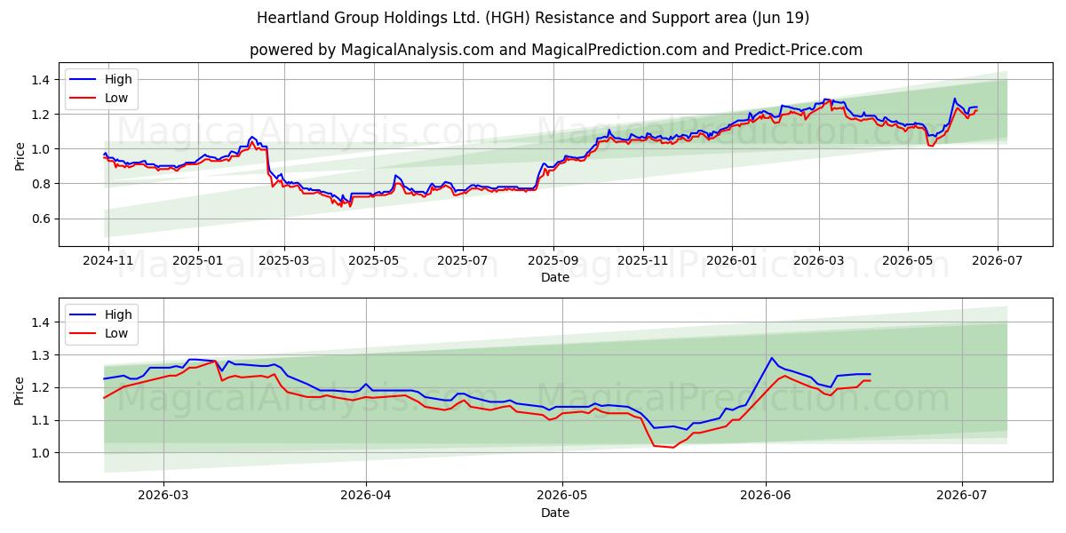Click the '2025-11' x-axis label in top chart
Screen dimensions: 1066x533
pyautogui.click(x=642, y=261)
